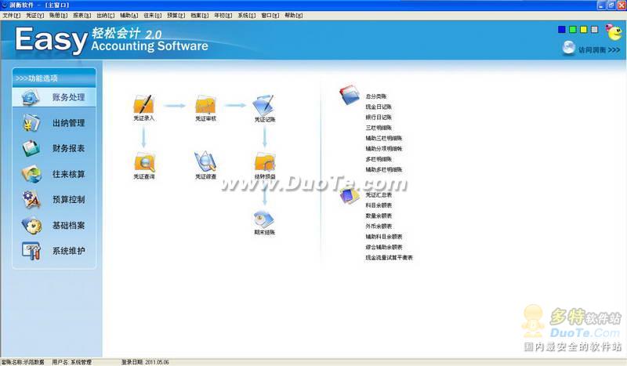This screenshot has width=627, height=366.
Task: Launch 凭证记账 voucher posting icon
Action: coord(265,108)
